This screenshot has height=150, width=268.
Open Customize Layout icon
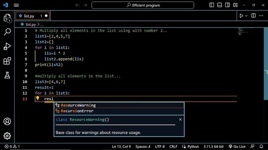coord(235,5)
